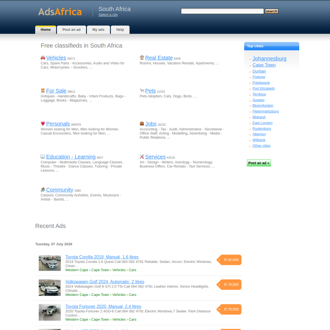
Task: Select Cape Town in Top cities
Action: click(x=264, y=65)
